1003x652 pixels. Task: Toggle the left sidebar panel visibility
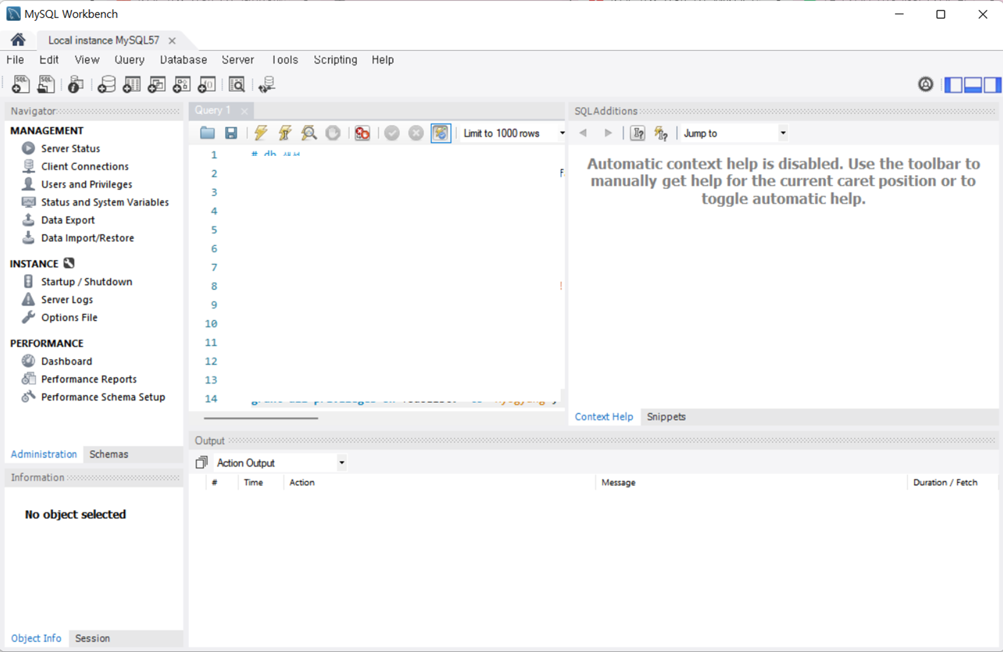(954, 85)
